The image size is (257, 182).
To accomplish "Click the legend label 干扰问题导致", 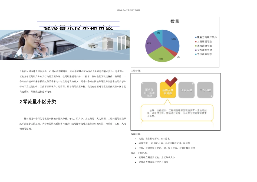I will (205, 54).
